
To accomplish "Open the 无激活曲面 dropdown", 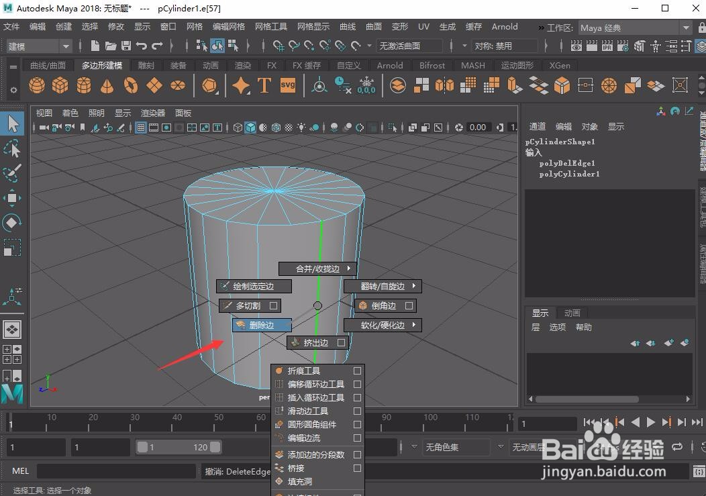I will coord(410,46).
